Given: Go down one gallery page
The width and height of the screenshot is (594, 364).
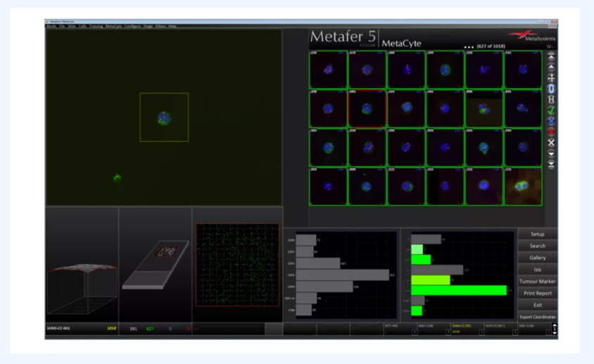Looking at the screenshot, I should click(x=551, y=153).
